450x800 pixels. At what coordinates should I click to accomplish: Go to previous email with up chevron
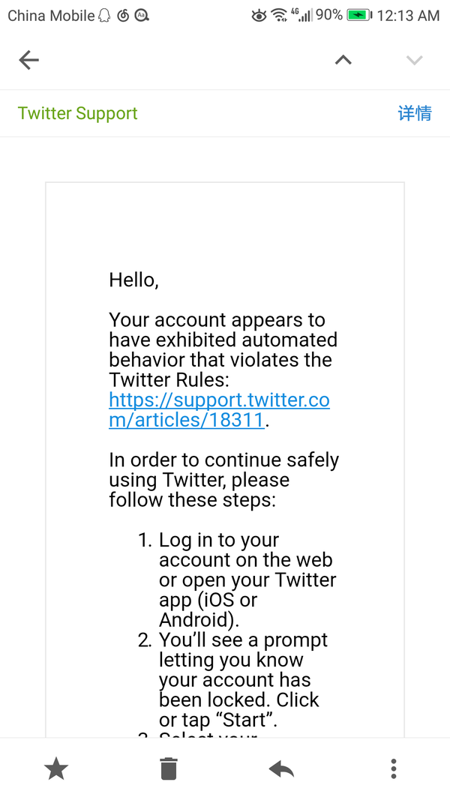pyautogui.click(x=343, y=60)
